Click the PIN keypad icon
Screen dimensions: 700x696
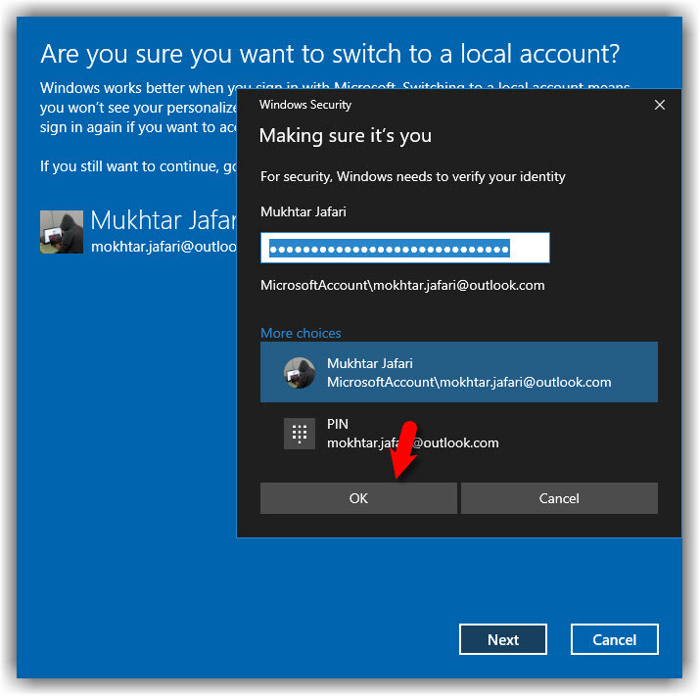coord(300,434)
